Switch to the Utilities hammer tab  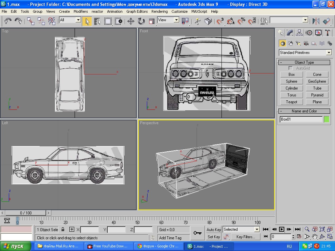tap(328, 33)
